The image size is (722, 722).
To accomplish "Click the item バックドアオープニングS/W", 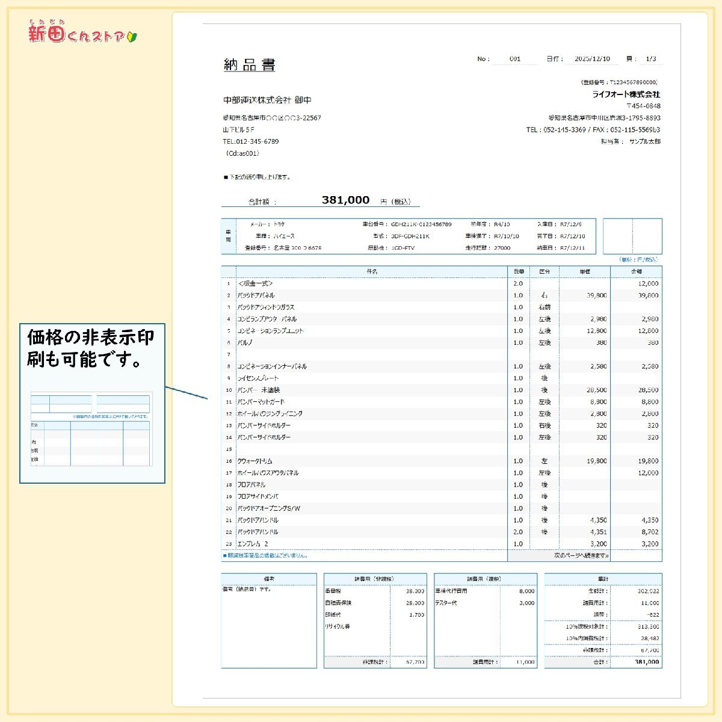I will 269,508.
